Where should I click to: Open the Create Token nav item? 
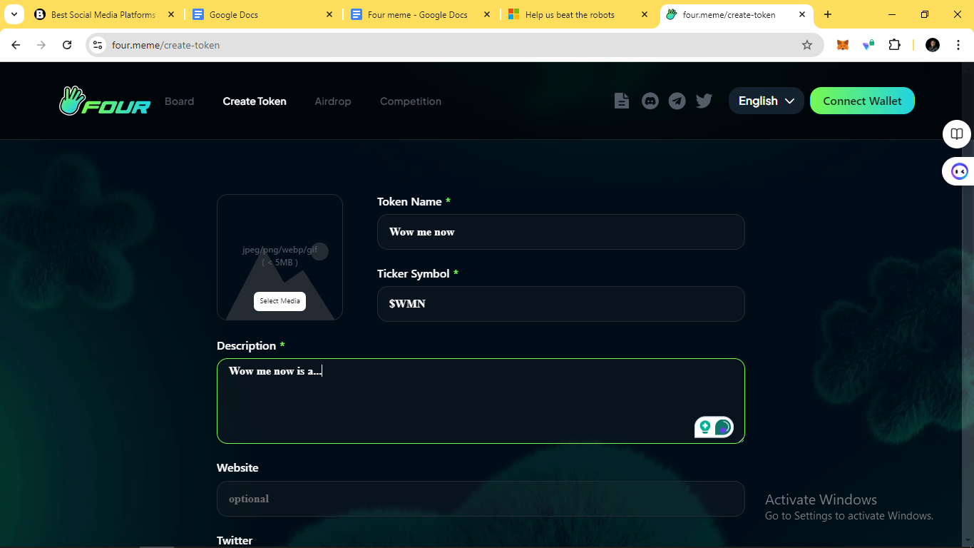point(255,101)
